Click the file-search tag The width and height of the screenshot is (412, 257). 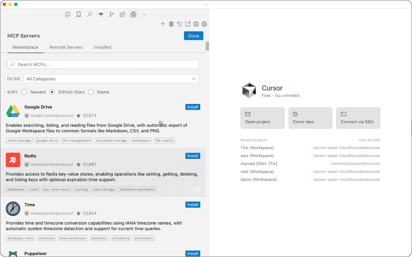click(164, 140)
